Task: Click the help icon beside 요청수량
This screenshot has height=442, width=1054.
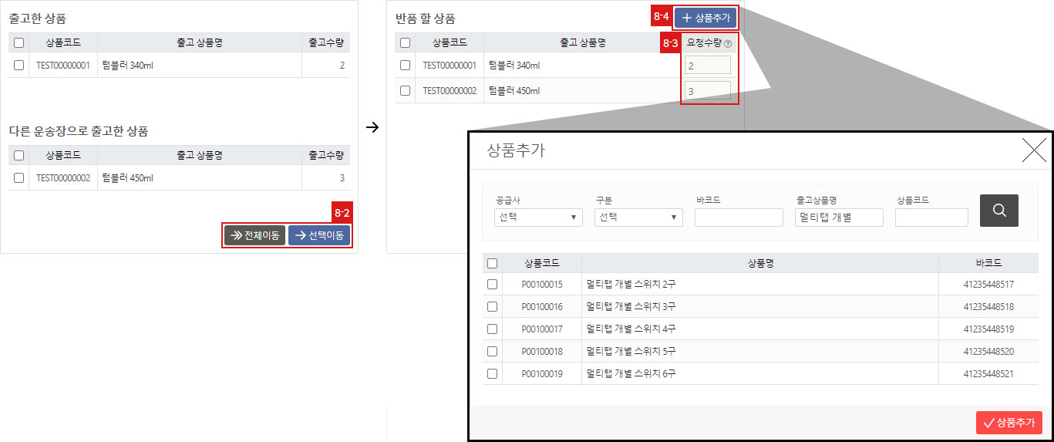Action: pyautogui.click(x=728, y=44)
